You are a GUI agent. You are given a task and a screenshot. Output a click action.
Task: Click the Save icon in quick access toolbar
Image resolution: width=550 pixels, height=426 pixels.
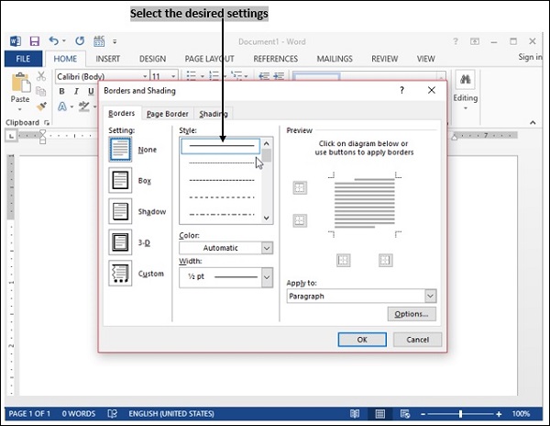(x=34, y=41)
